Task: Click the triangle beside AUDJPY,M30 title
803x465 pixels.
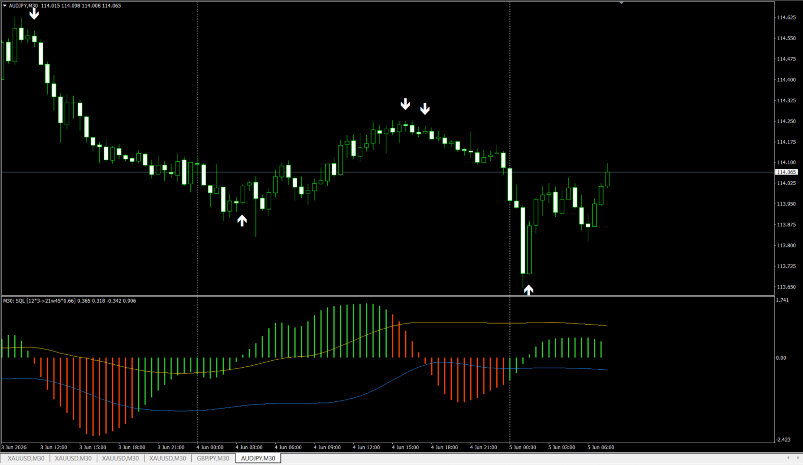Action: tap(5, 6)
